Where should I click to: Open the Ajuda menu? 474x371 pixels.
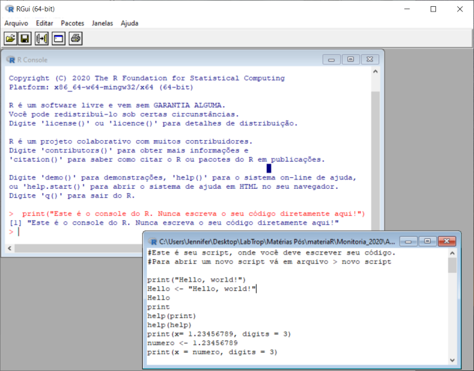[129, 23]
